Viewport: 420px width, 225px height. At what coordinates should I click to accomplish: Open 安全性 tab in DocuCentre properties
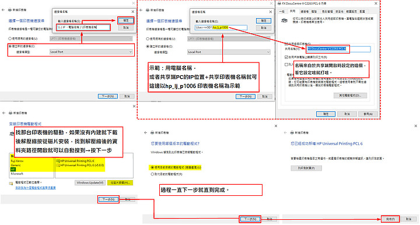[339, 12]
